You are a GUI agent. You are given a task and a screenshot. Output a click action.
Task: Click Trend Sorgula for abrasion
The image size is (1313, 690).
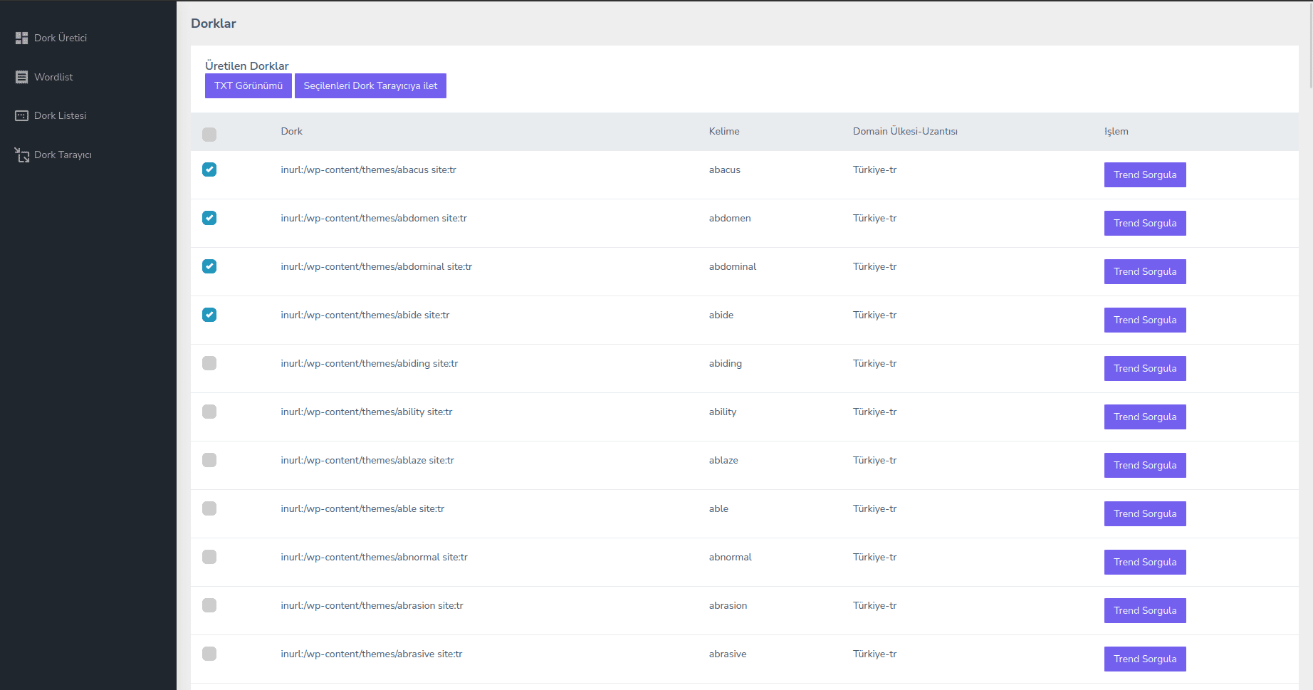[x=1144, y=610]
